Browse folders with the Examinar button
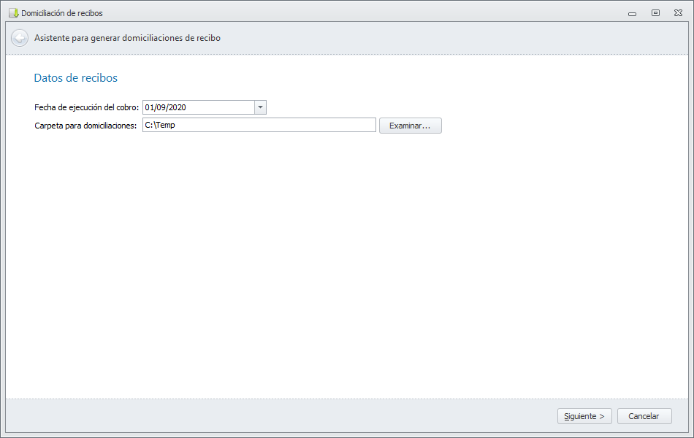This screenshot has height=438, width=694. click(411, 126)
